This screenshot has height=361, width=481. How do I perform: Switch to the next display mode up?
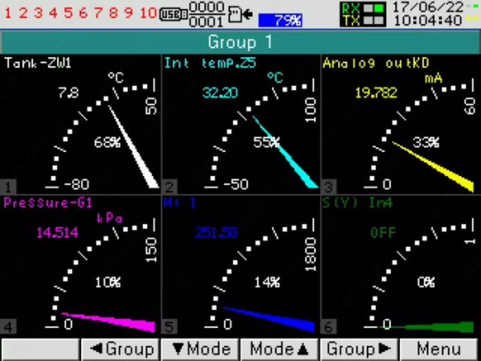pyautogui.click(x=280, y=349)
